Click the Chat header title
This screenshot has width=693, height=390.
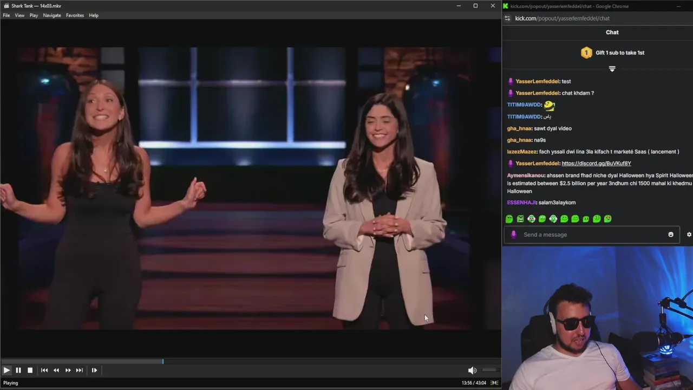tap(612, 32)
